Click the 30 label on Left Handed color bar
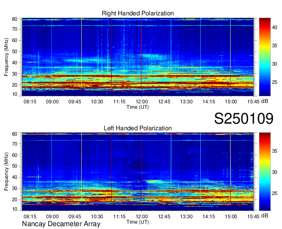The width and height of the screenshot is (282, 229). click(x=275, y=172)
